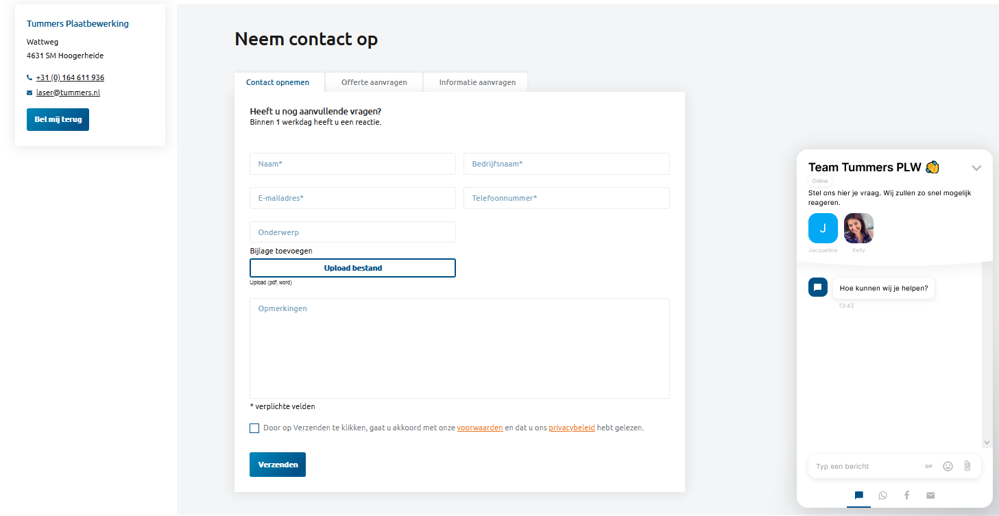
Task: Open the privacybeleid link
Action: click(x=572, y=428)
